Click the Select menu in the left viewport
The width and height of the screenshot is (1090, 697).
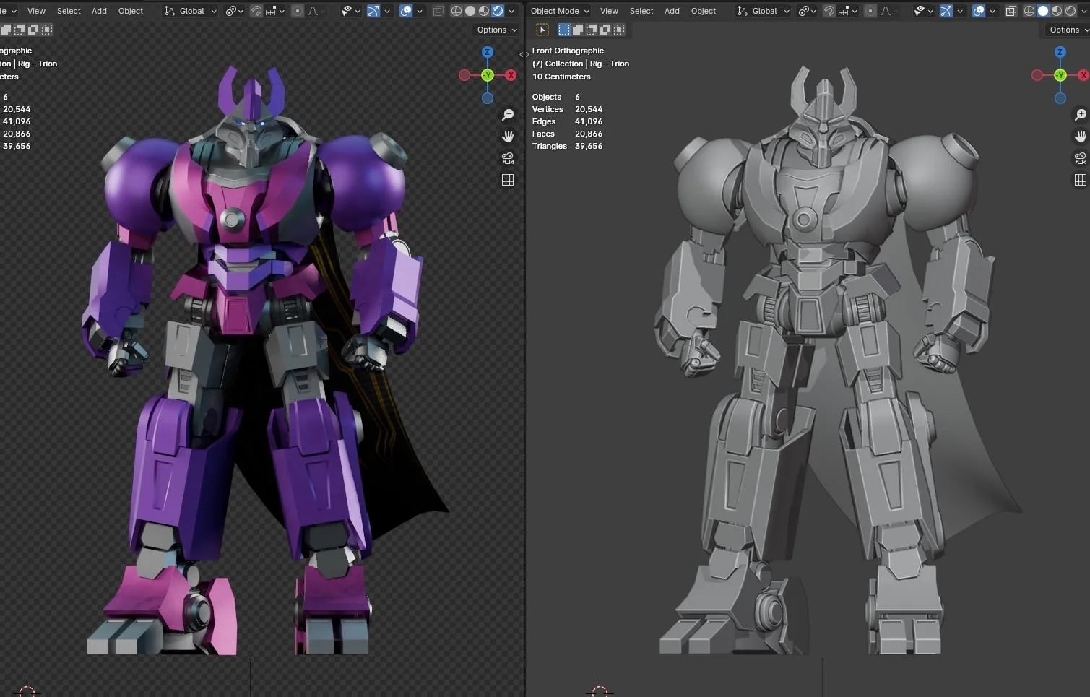click(68, 11)
